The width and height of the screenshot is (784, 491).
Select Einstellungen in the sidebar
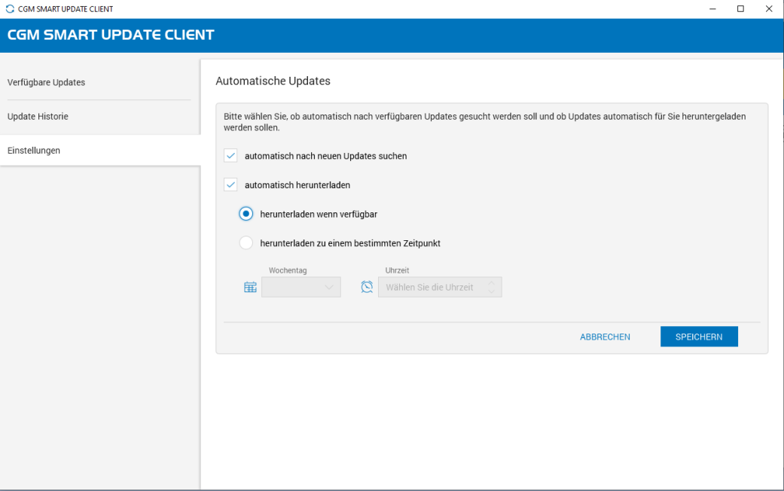coord(34,150)
